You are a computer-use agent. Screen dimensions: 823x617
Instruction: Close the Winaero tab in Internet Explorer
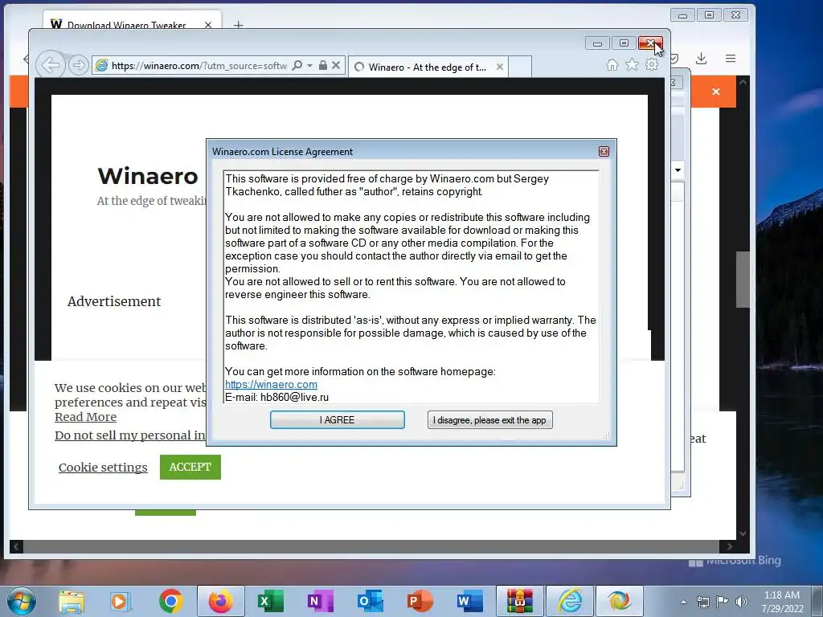(500, 67)
